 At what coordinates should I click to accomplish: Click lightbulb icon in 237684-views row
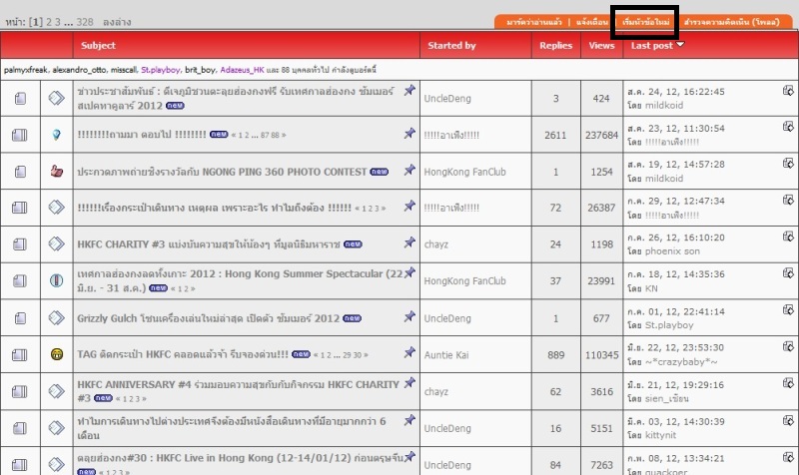click(57, 135)
